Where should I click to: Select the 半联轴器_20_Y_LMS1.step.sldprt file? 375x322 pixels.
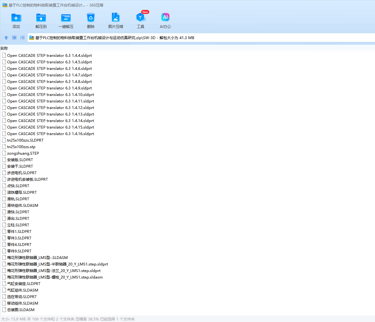click(58, 264)
